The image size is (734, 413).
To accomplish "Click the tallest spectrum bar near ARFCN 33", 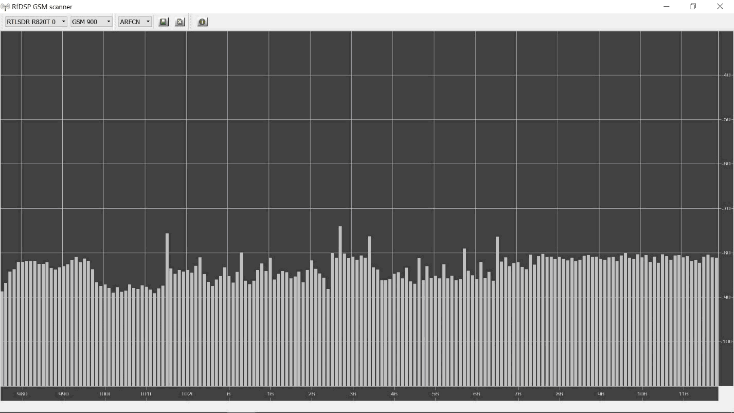I will pos(340,306).
